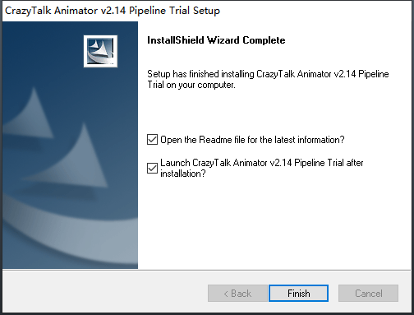The width and height of the screenshot is (414, 315).
Task: Click the word 'installation?' on second checkbox line
Action: (x=183, y=174)
